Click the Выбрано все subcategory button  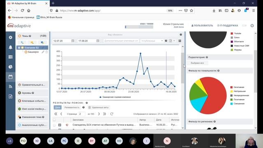tap(197, 63)
